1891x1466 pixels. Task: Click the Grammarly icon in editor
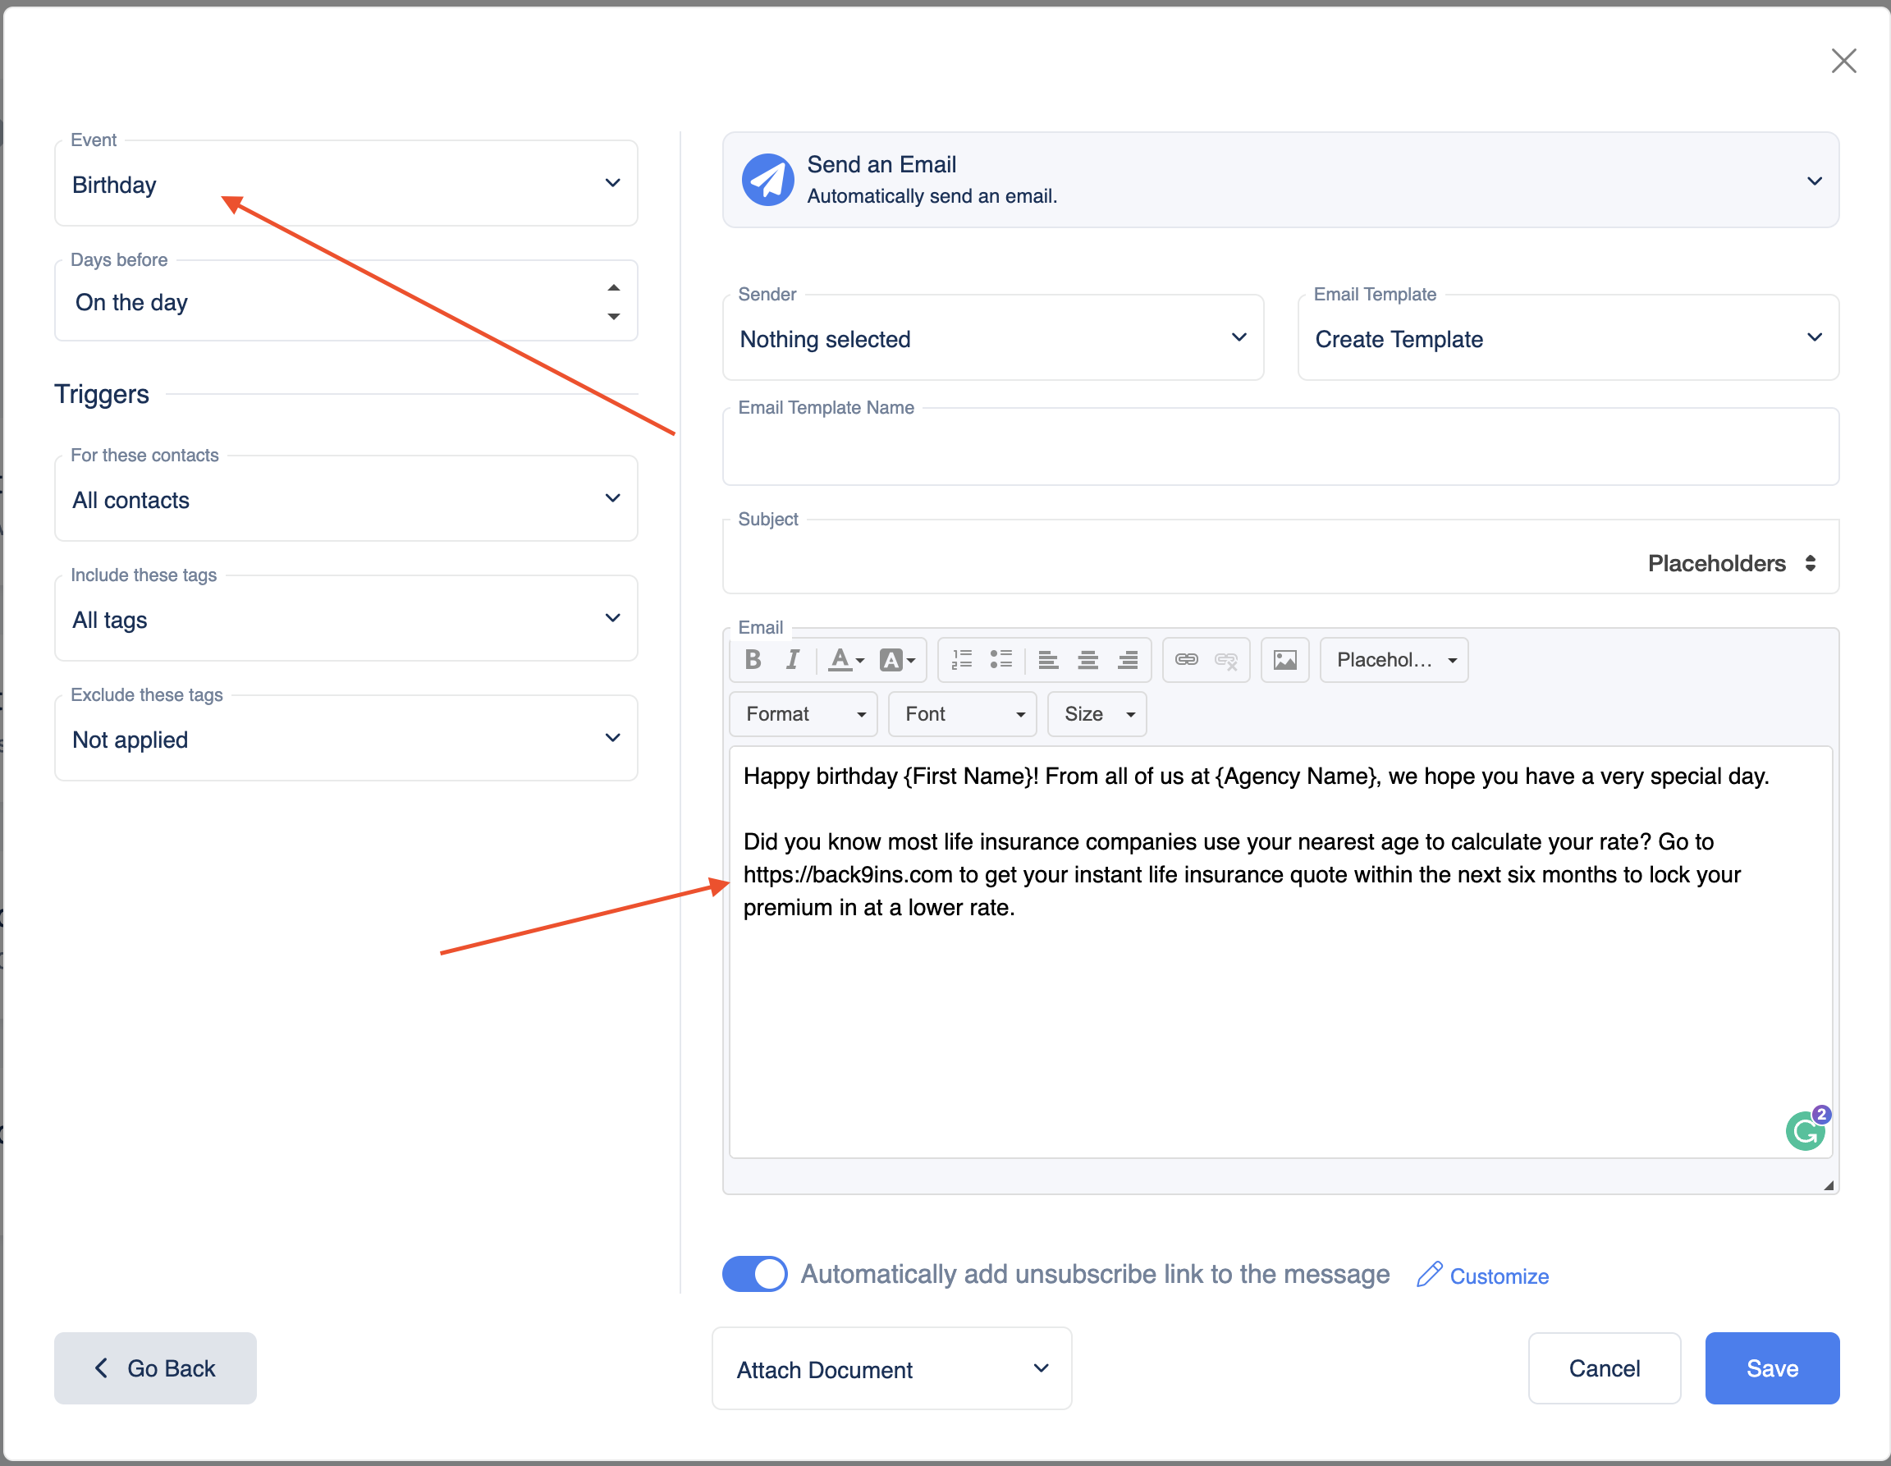(x=1806, y=1131)
